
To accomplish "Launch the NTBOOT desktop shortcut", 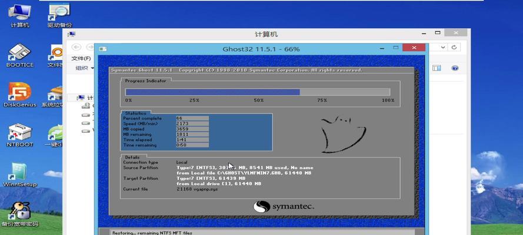I will (x=20, y=135).
